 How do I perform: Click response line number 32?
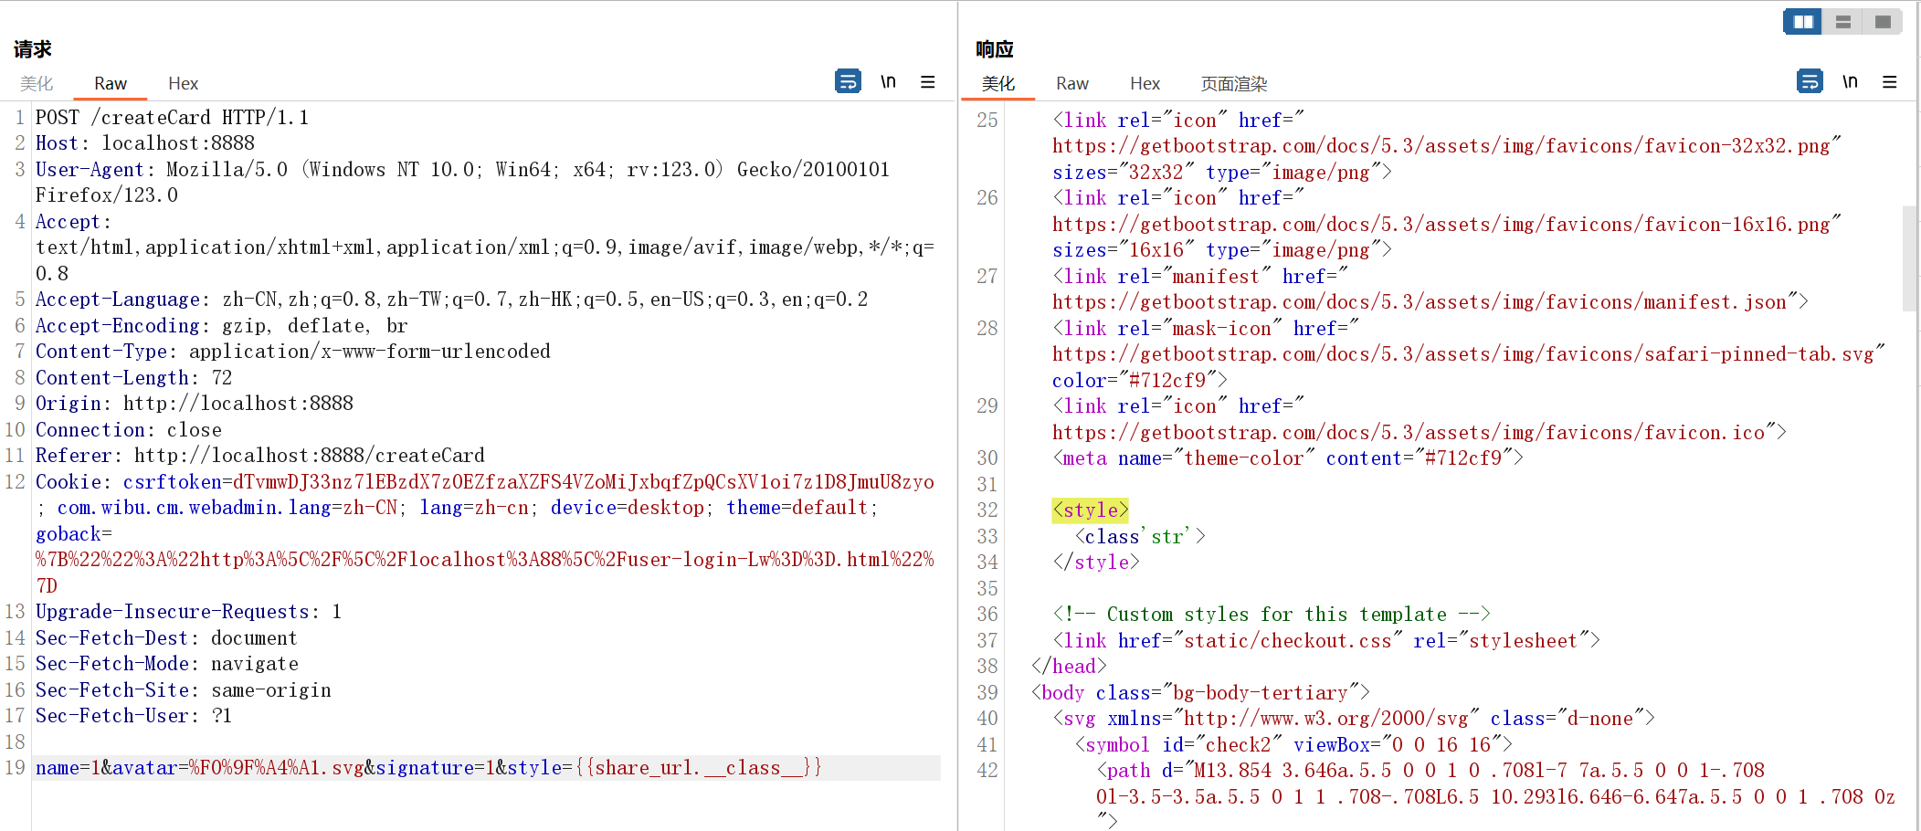(x=987, y=510)
